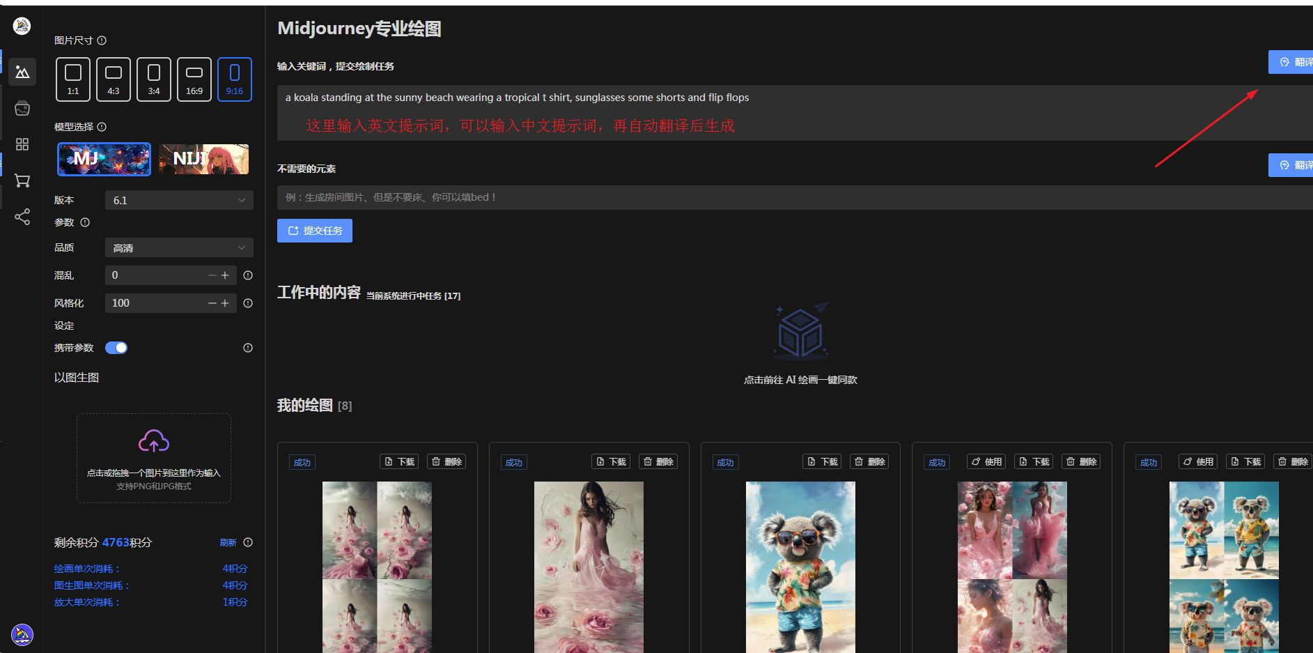Open the image drawing sidebar icon
Screen dimensions: 1313x653
pos(22,72)
